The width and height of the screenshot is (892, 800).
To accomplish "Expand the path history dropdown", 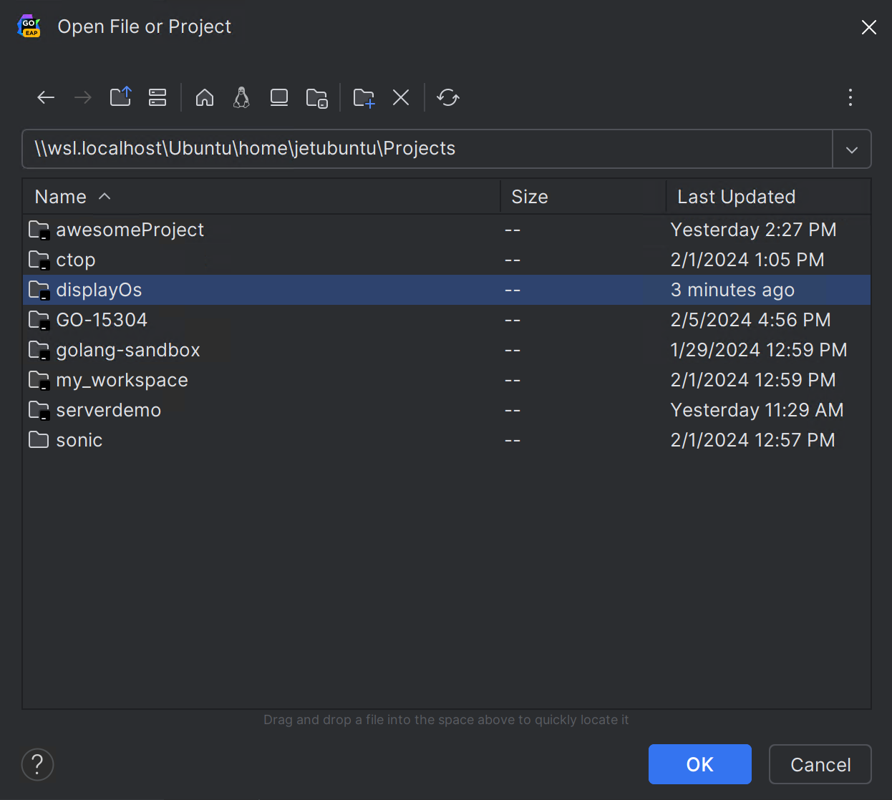I will click(x=852, y=149).
